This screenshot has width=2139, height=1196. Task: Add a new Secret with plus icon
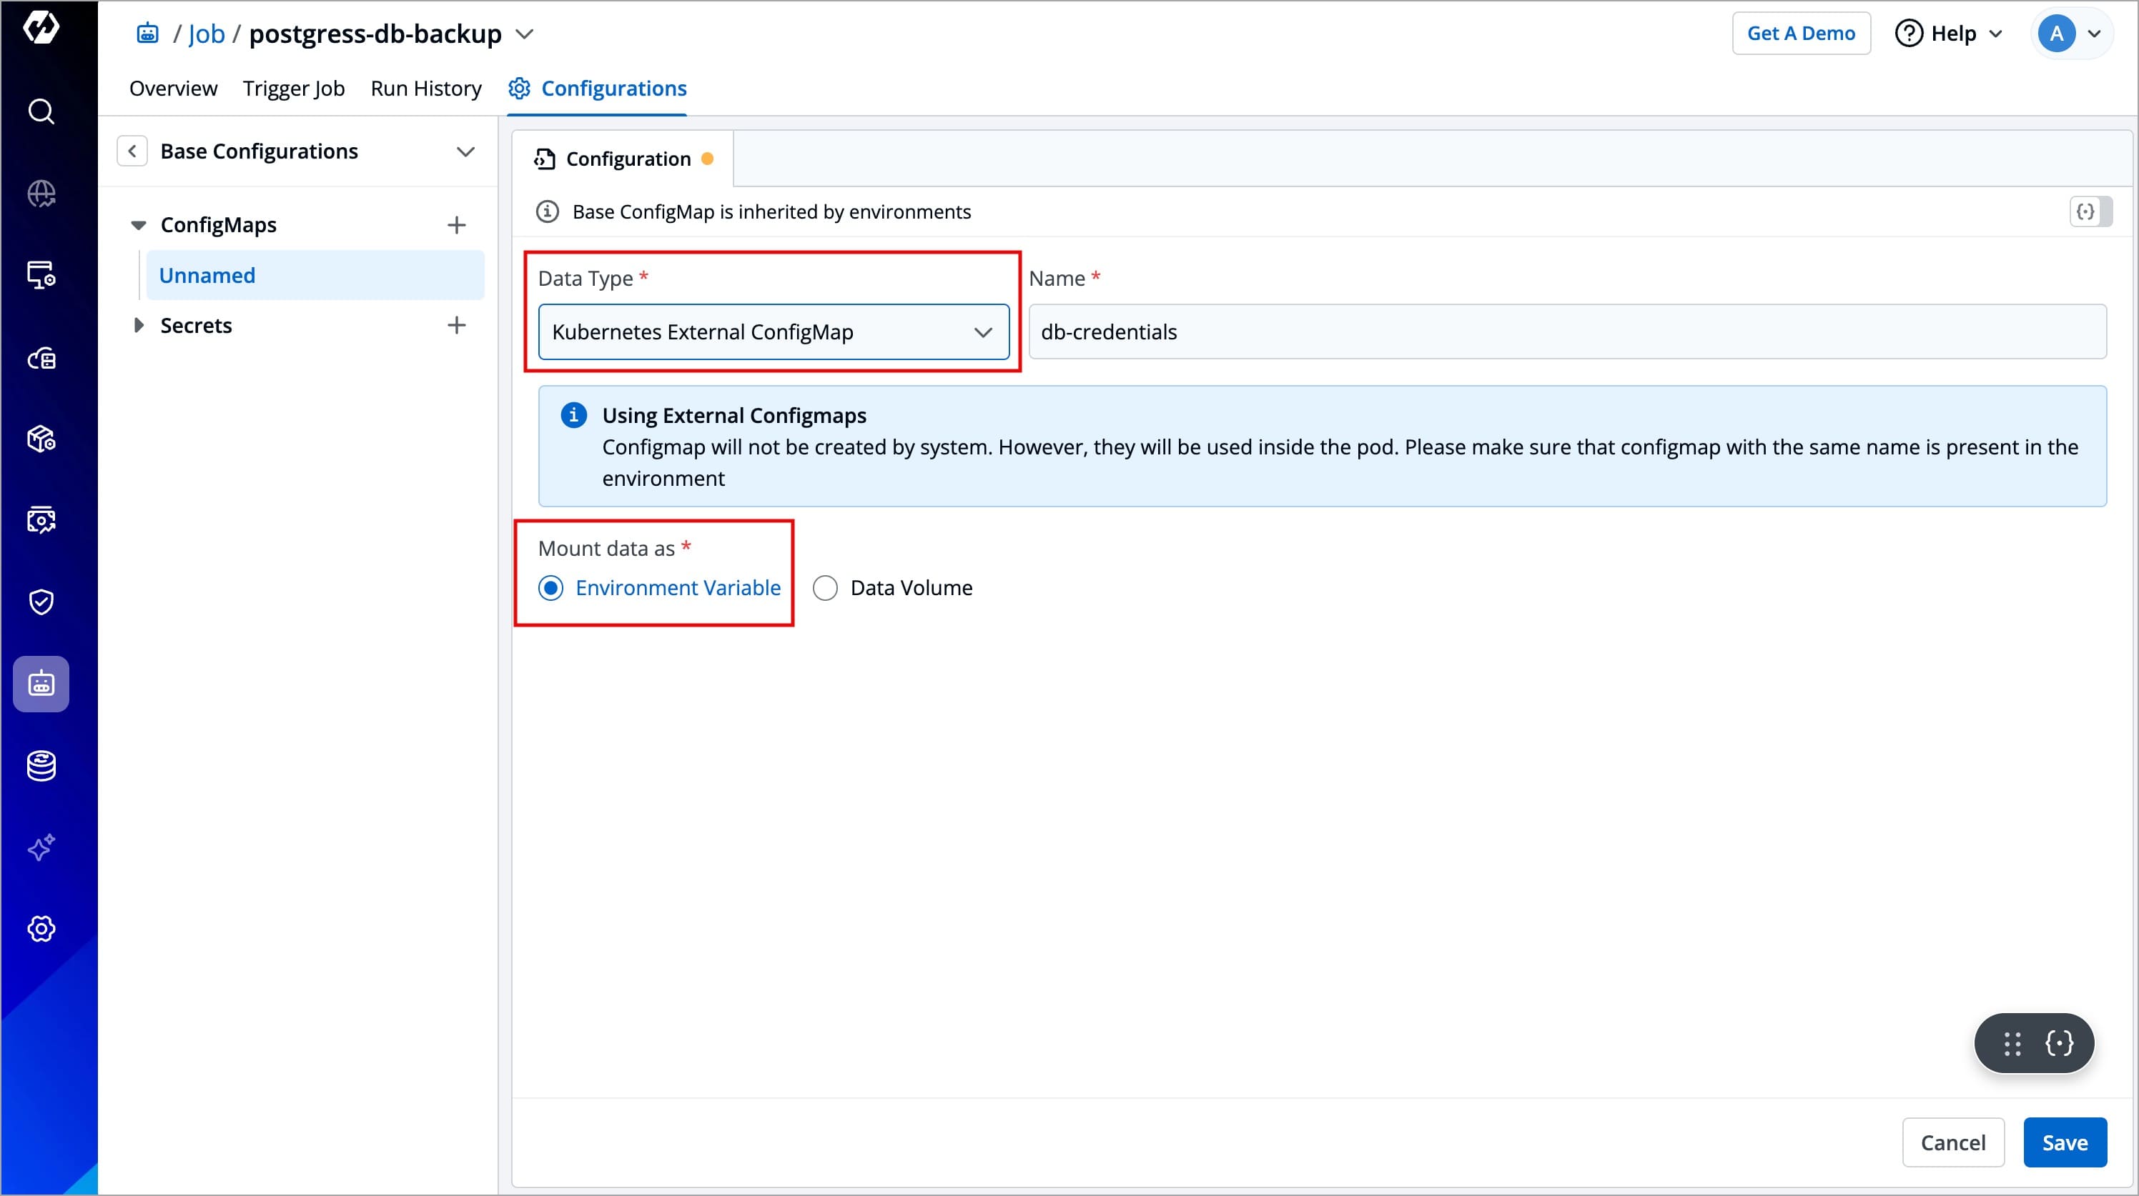click(456, 325)
